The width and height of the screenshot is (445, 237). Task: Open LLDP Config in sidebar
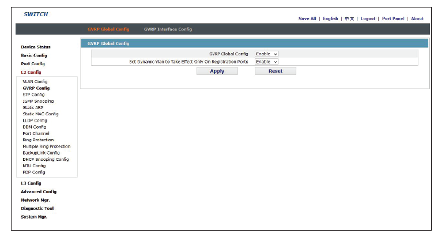click(35, 121)
